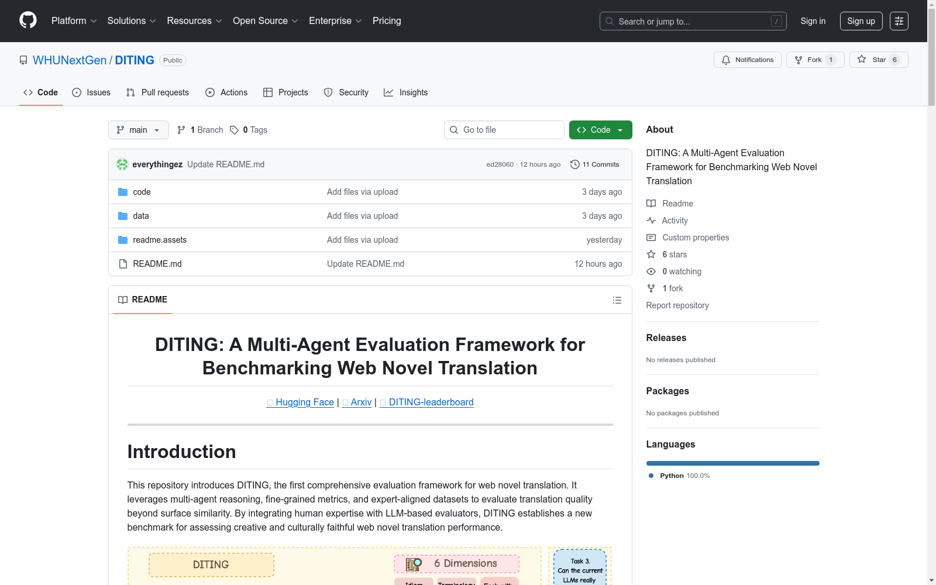Viewport: 936px width, 585px height.
Task: Open the README.md file name
Action: tap(157, 264)
